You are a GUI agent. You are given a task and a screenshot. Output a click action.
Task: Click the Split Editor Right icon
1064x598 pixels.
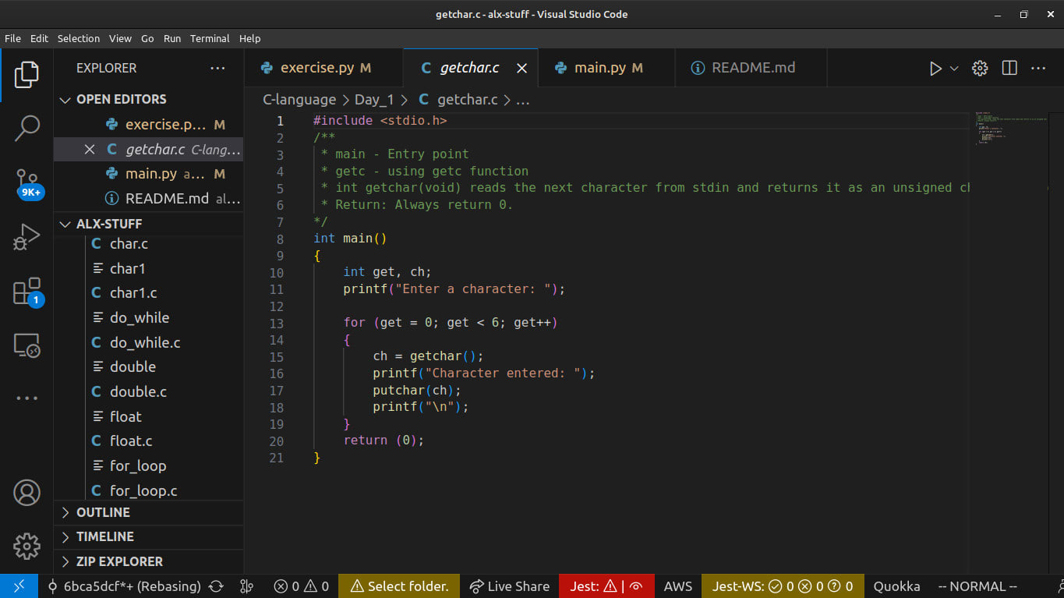pos(1009,69)
